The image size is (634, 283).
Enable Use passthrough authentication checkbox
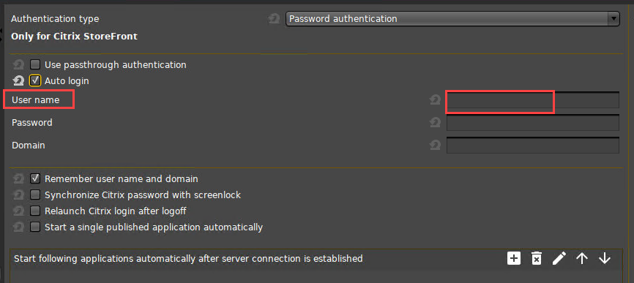pos(35,64)
